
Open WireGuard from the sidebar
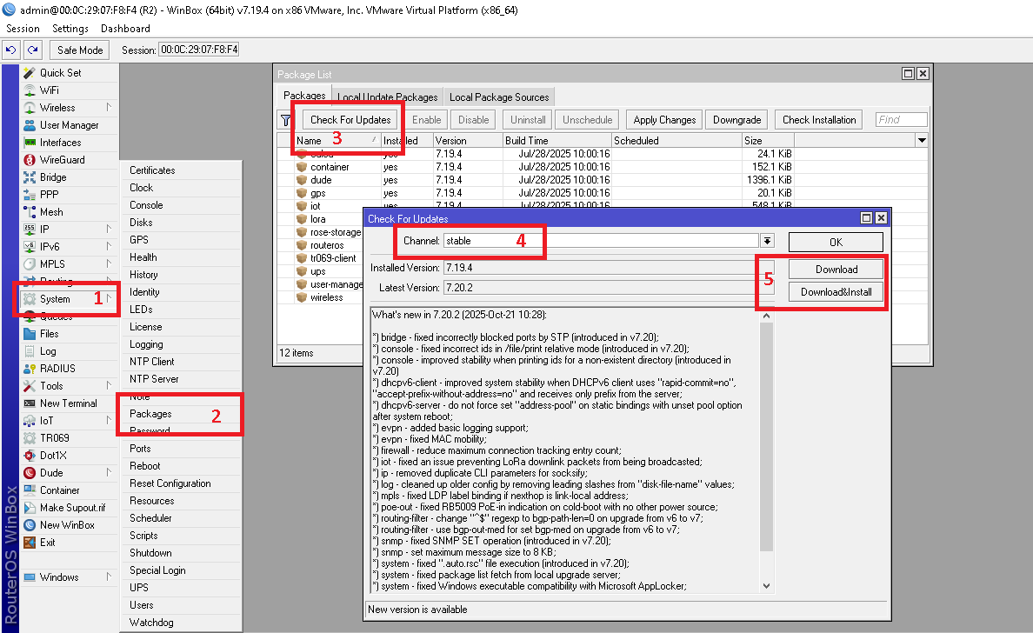(62, 160)
